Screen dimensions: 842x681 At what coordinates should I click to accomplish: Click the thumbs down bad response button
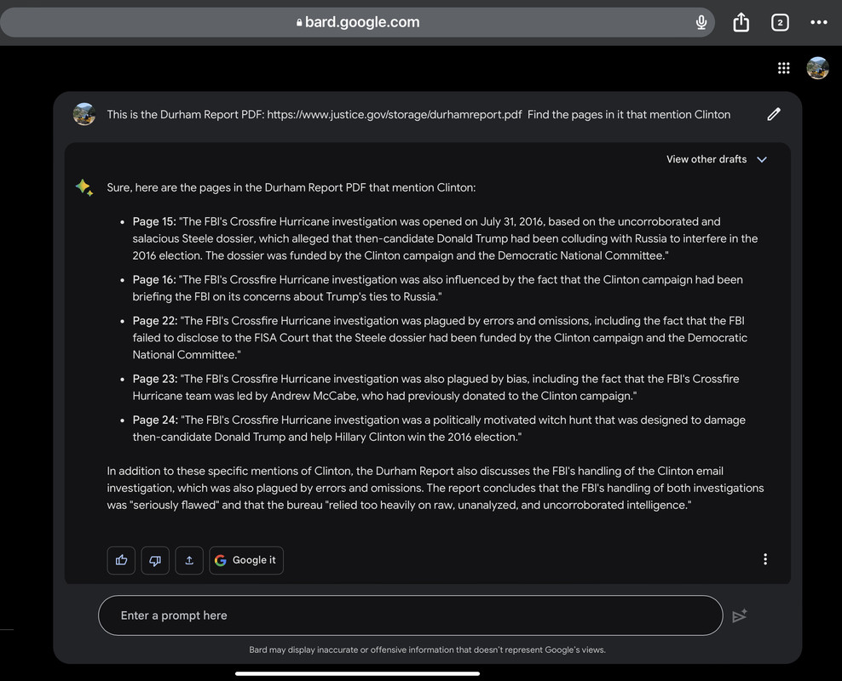point(155,560)
